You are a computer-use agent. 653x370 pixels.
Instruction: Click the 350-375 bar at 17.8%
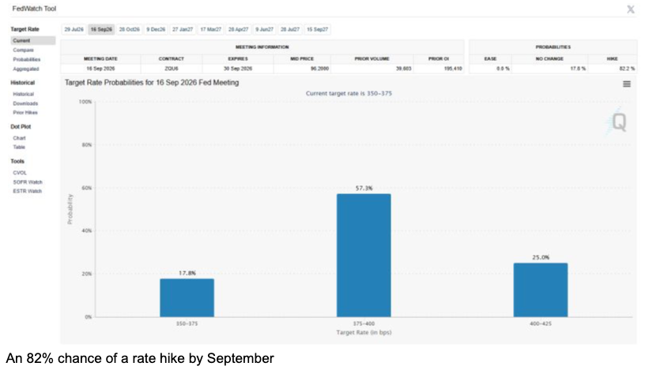187,297
